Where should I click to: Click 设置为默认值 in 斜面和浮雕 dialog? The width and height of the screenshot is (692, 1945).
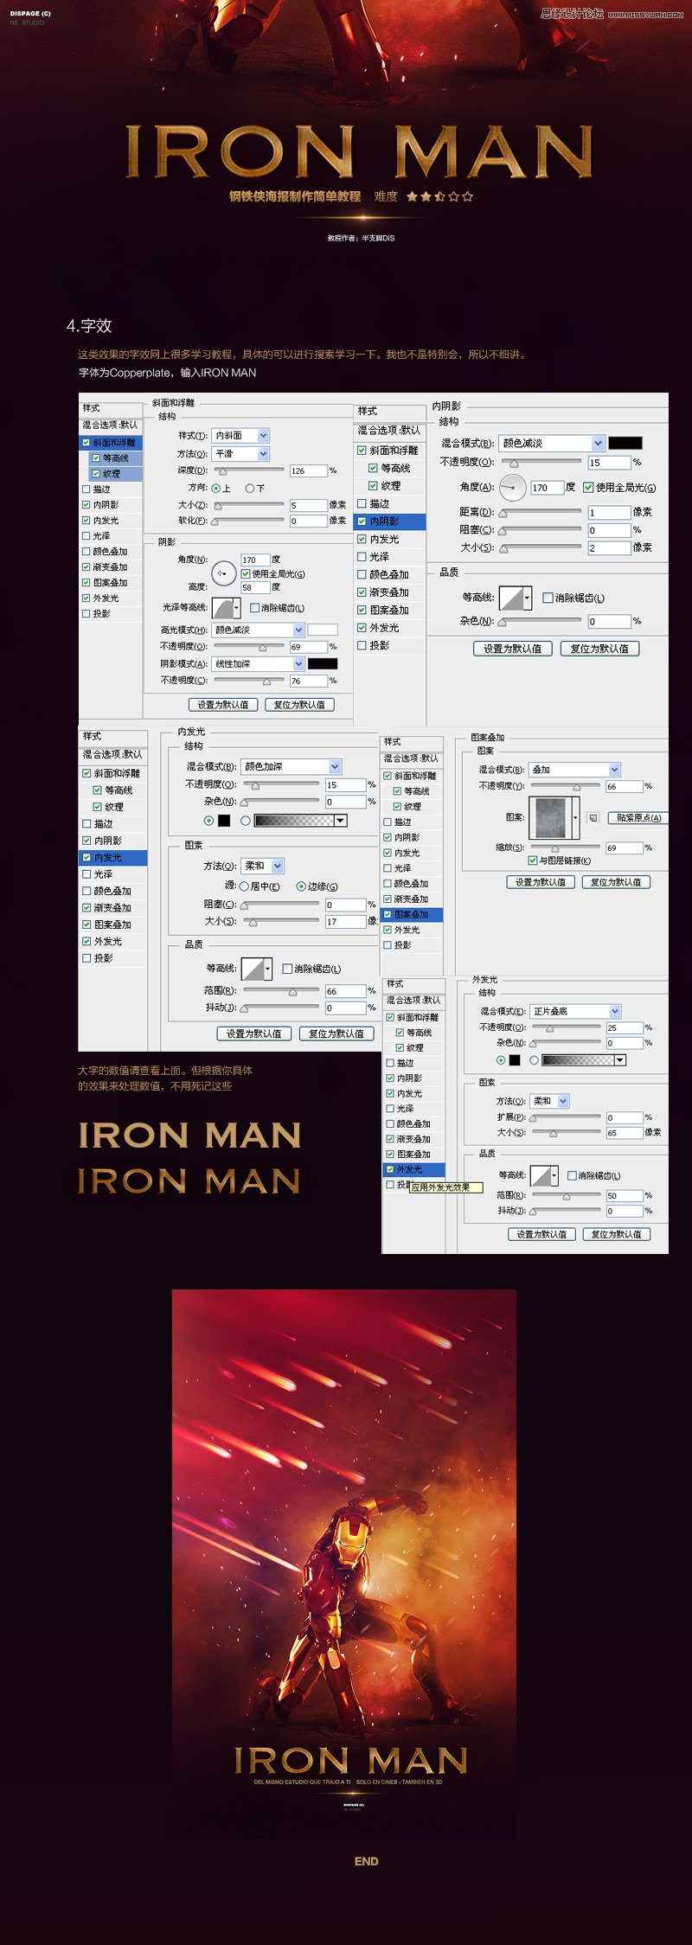tap(223, 705)
